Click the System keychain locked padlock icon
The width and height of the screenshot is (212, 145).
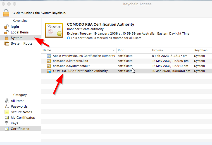pos(7,38)
